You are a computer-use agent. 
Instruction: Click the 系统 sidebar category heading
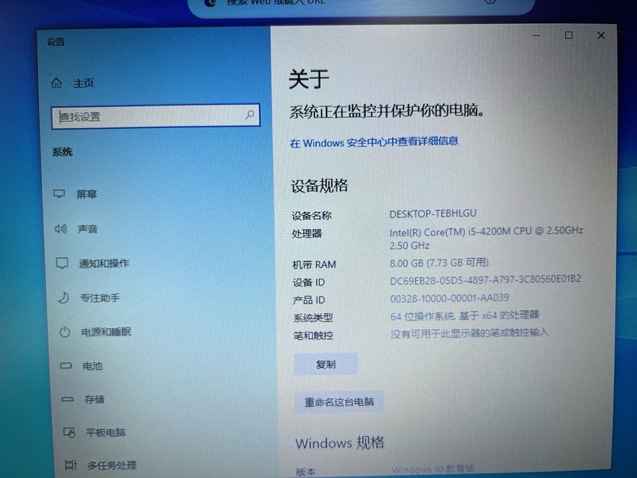(x=62, y=152)
